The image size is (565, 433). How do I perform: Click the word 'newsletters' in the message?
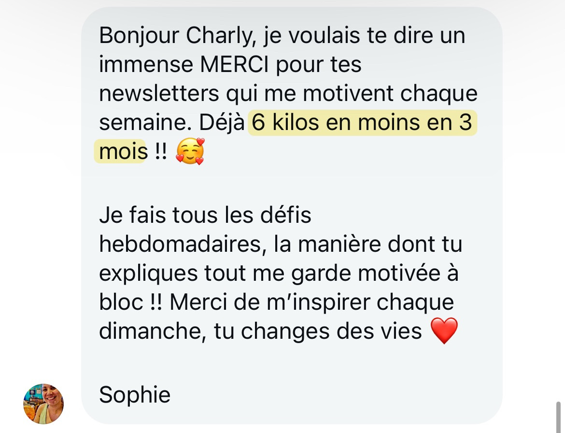[159, 93]
